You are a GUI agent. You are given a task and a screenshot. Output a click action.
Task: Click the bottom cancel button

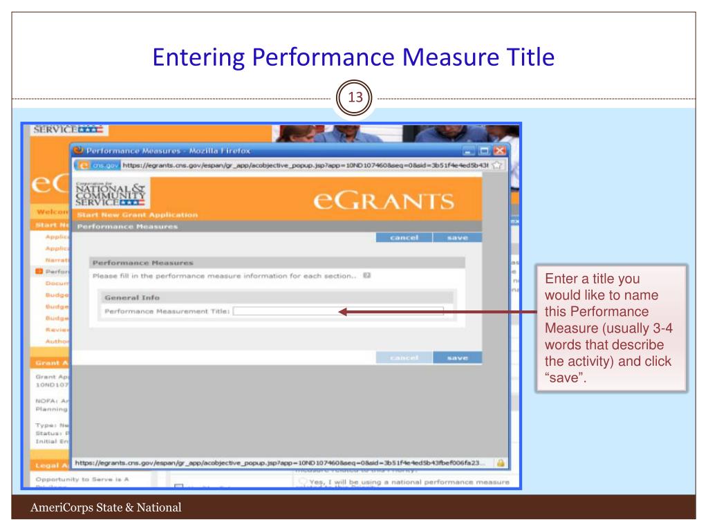point(404,357)
